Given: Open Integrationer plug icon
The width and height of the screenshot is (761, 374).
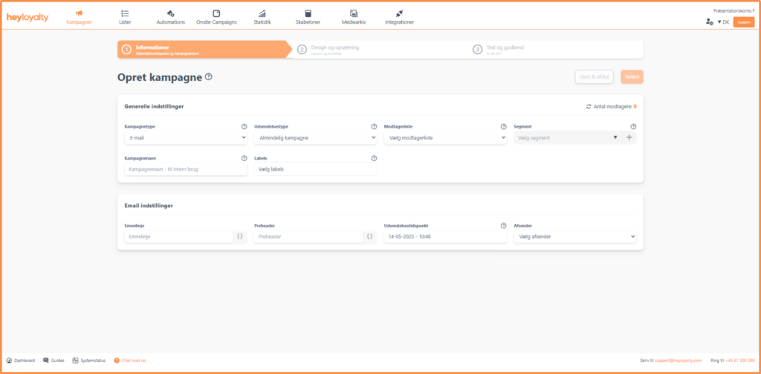Looking at the screenshot, I should click(x=399, y=13).
